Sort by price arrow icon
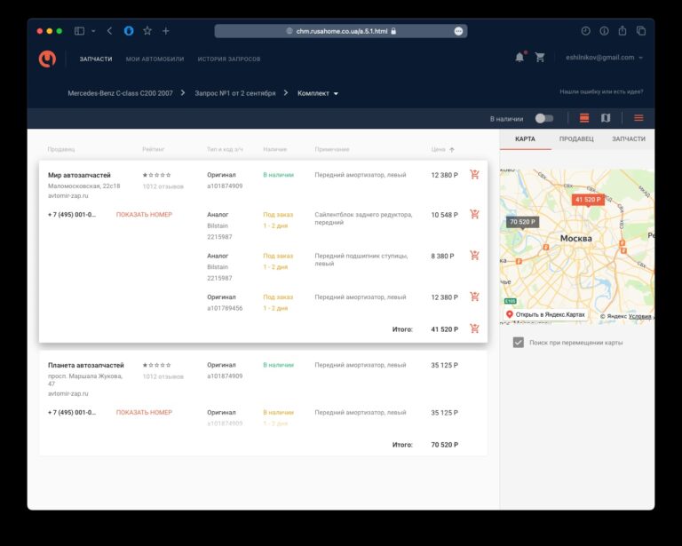 coord(452,149)
